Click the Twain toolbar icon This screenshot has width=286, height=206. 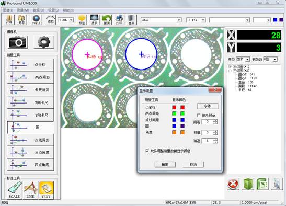[x=36, y=19]
